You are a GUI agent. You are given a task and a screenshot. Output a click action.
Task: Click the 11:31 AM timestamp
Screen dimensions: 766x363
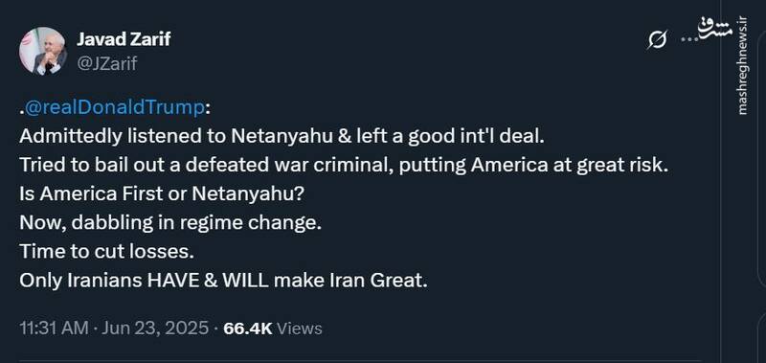pyautogui.click(x=55, y=328)
